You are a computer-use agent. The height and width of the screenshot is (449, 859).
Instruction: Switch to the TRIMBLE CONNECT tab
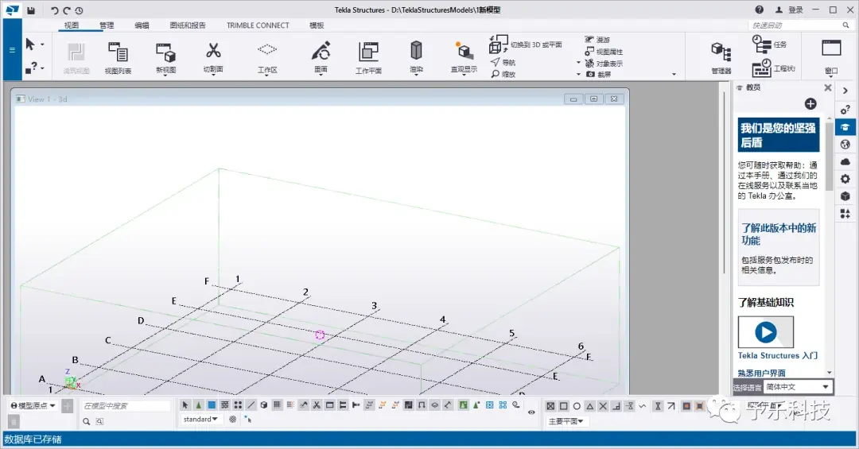[x=258, y=25]
